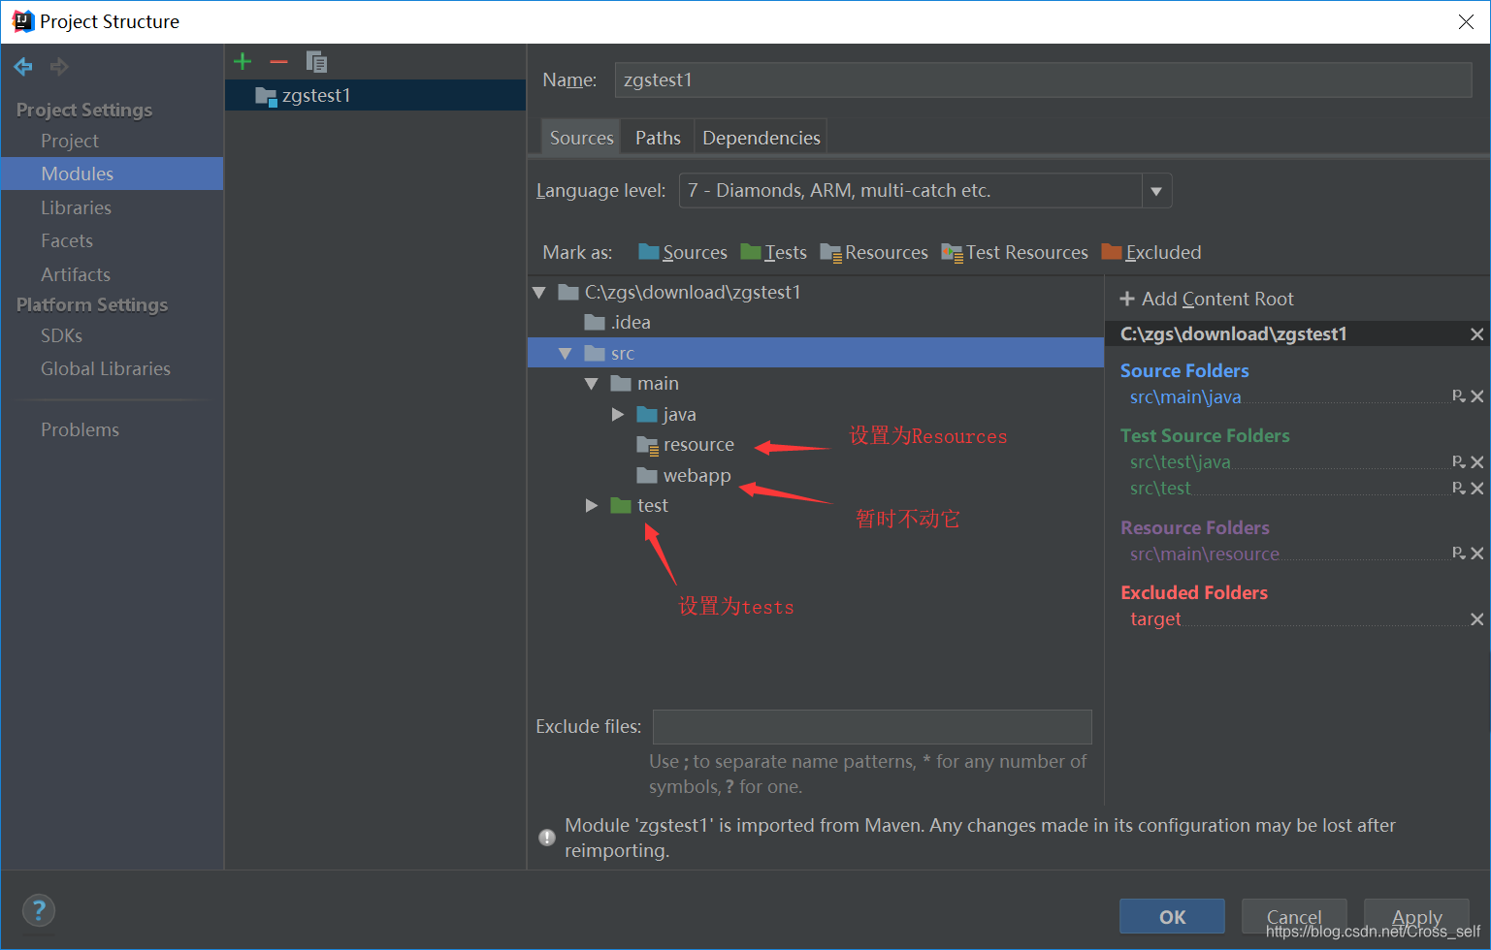The width and height of the screenshot is (1491, 950).
Task: Select zgstest1 module in the list
Action: coord(375,95)
